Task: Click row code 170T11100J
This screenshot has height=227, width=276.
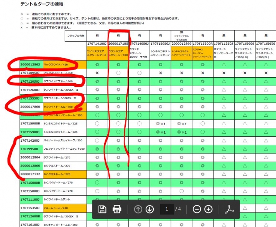Action: click(x=30, y=199)
